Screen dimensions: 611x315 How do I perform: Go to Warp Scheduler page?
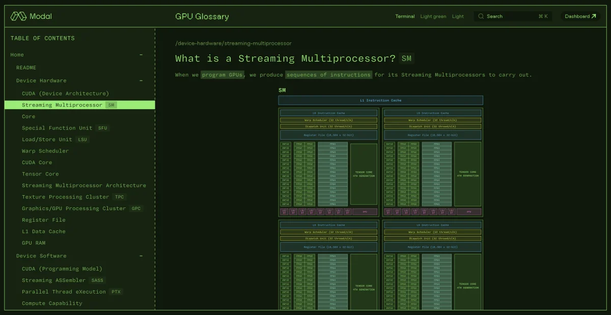(45, 151)
